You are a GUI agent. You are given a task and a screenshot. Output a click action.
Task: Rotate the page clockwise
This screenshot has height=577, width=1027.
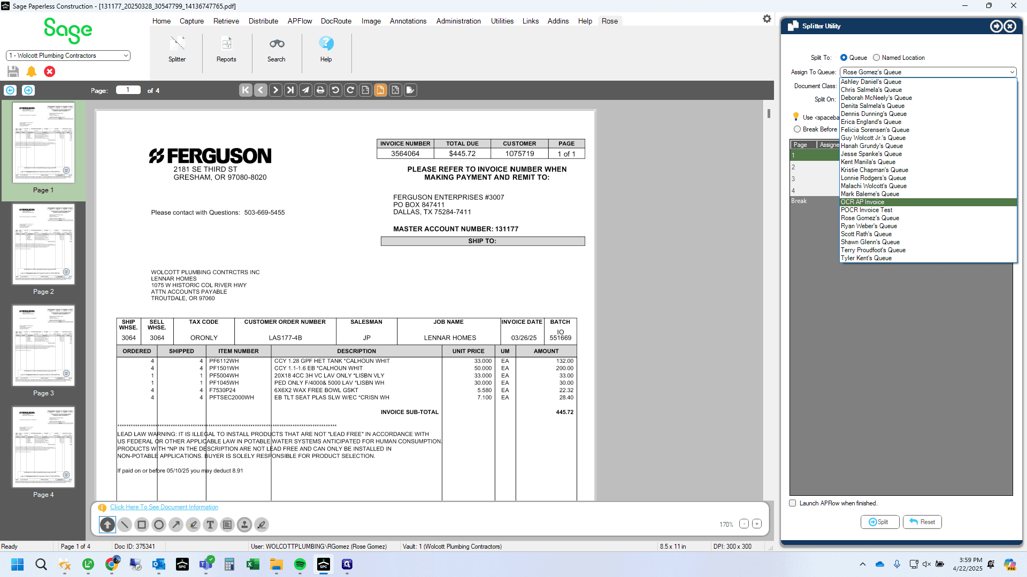pos(350,90)
